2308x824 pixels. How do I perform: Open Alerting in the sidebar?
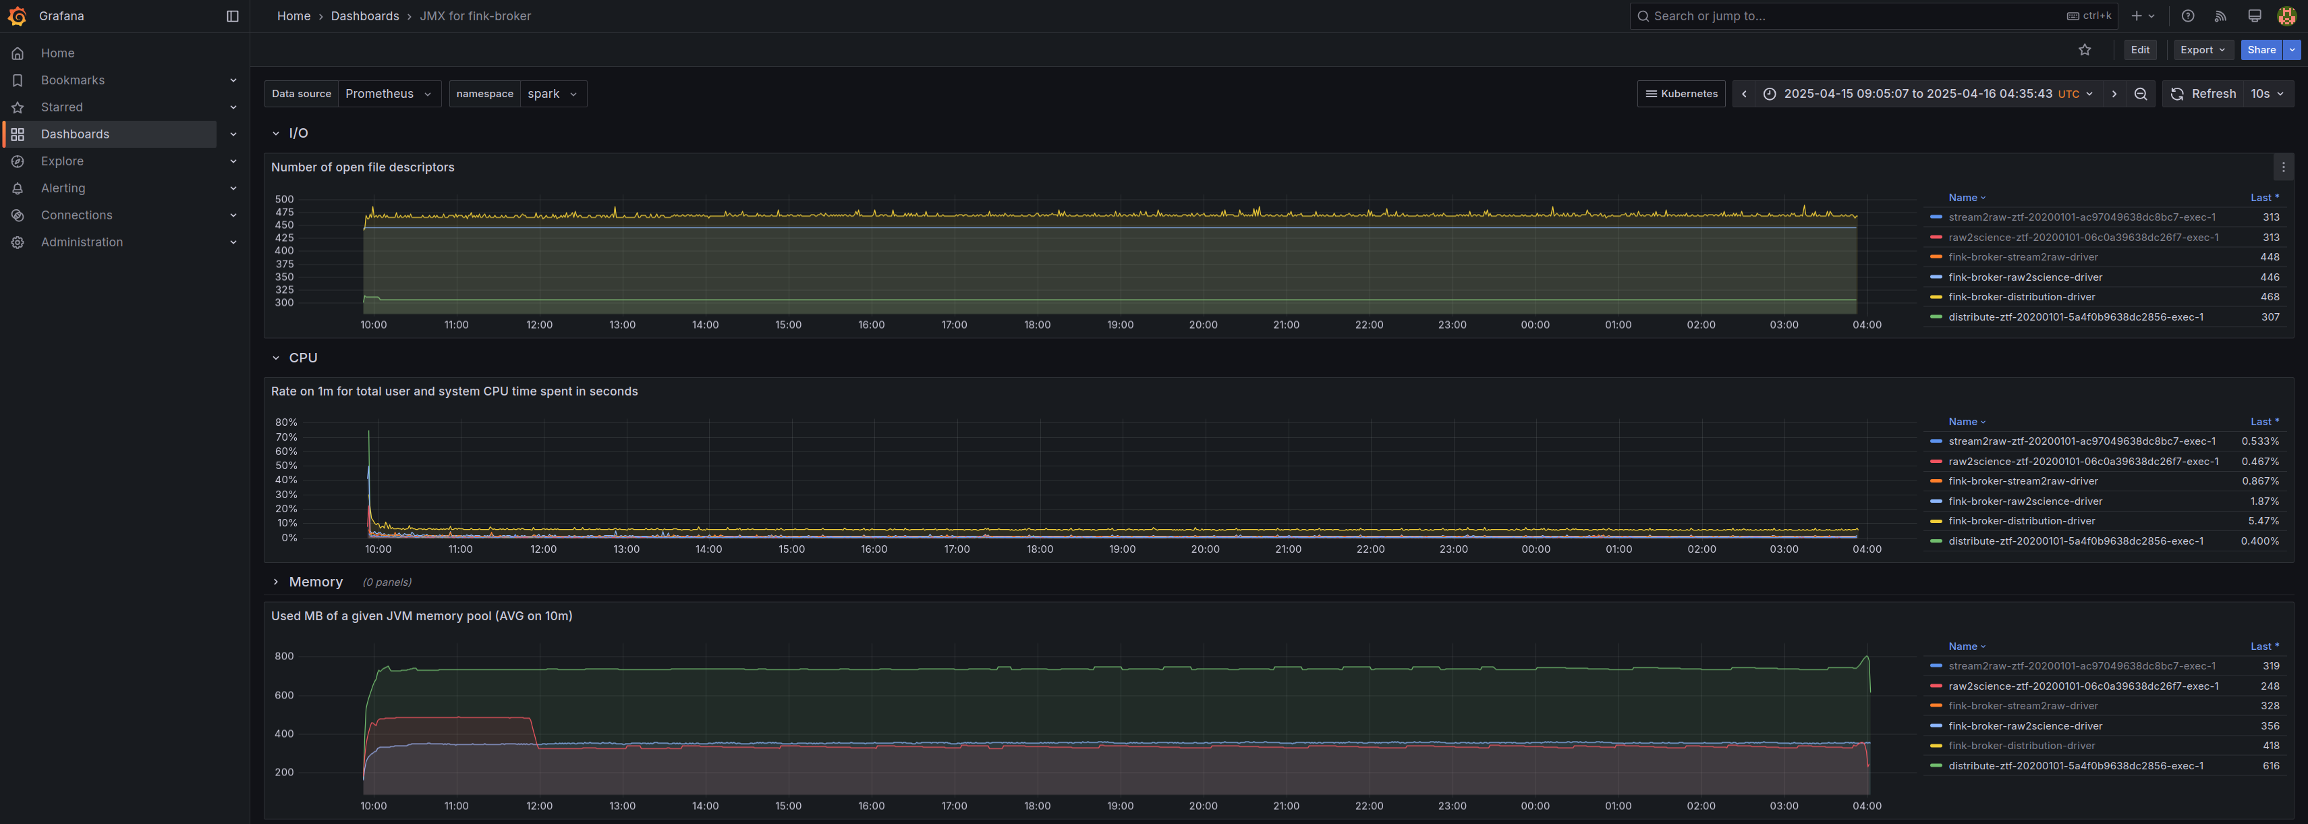(63, 188)
